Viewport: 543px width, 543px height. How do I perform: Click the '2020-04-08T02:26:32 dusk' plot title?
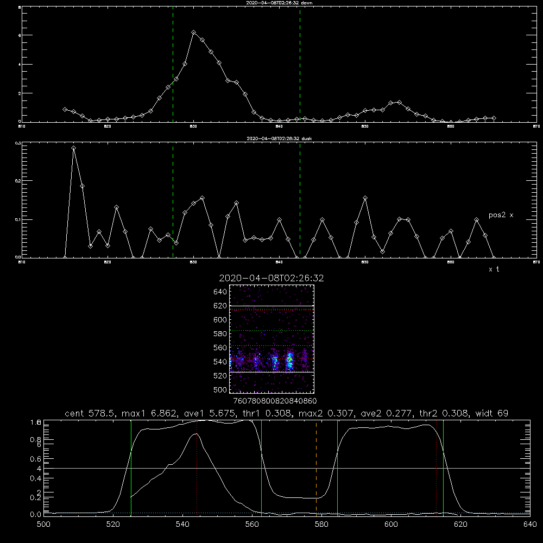[x=279, y=138]
